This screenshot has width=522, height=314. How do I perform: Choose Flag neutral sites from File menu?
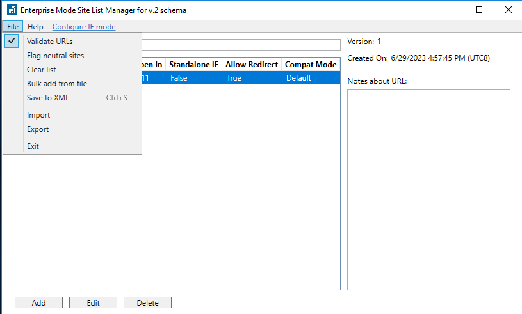[72, 56]
